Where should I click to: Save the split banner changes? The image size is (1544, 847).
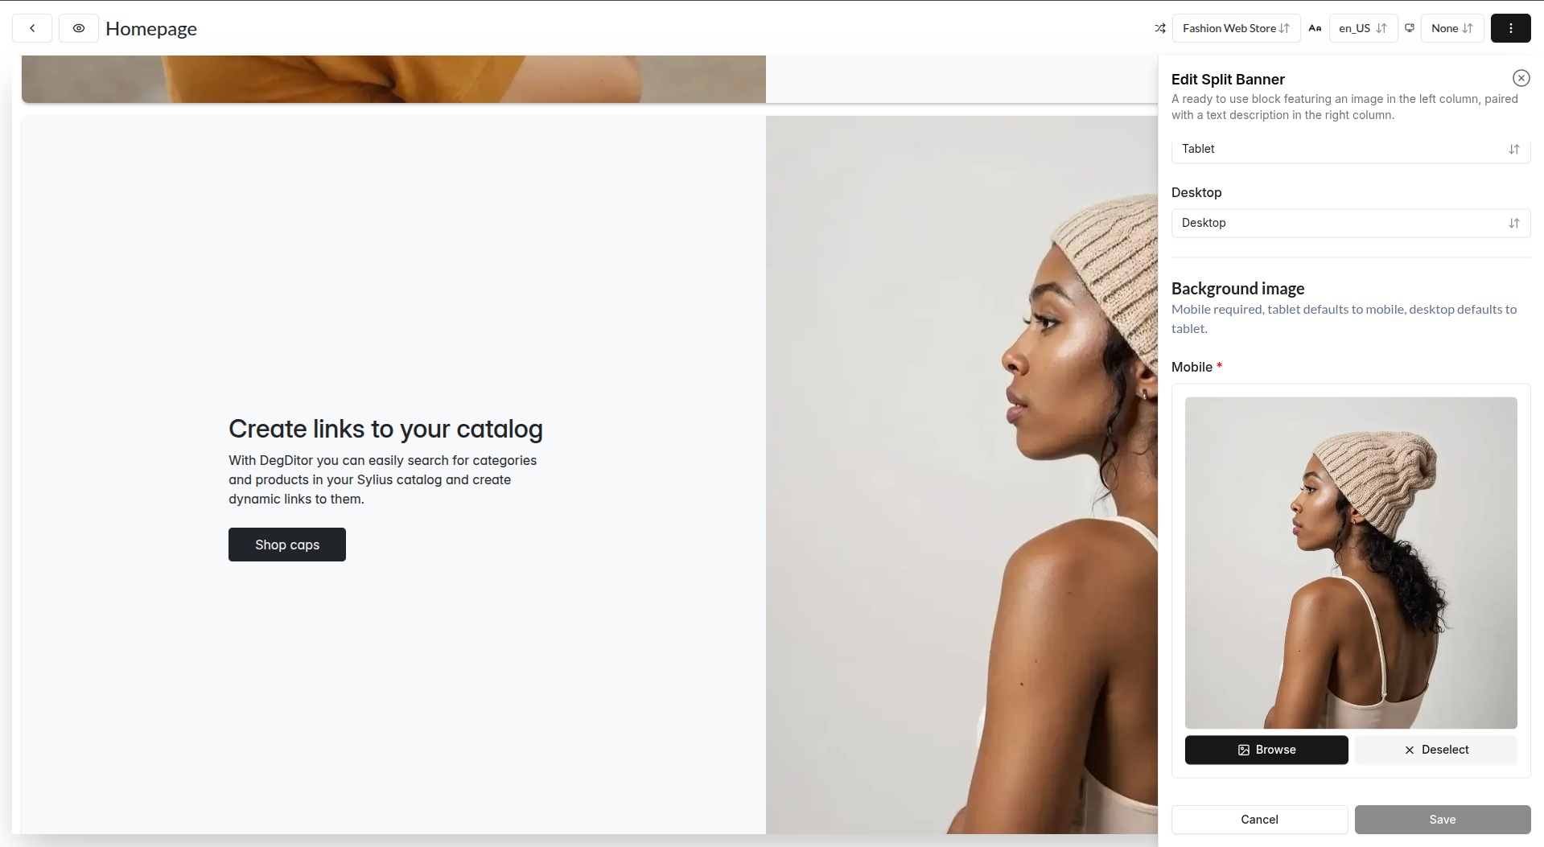(x=1443, y=820)
